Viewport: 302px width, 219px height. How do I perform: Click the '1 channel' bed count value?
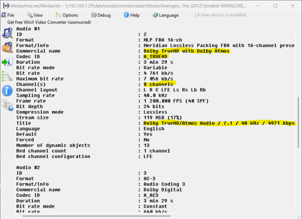(x=157, y=151)
